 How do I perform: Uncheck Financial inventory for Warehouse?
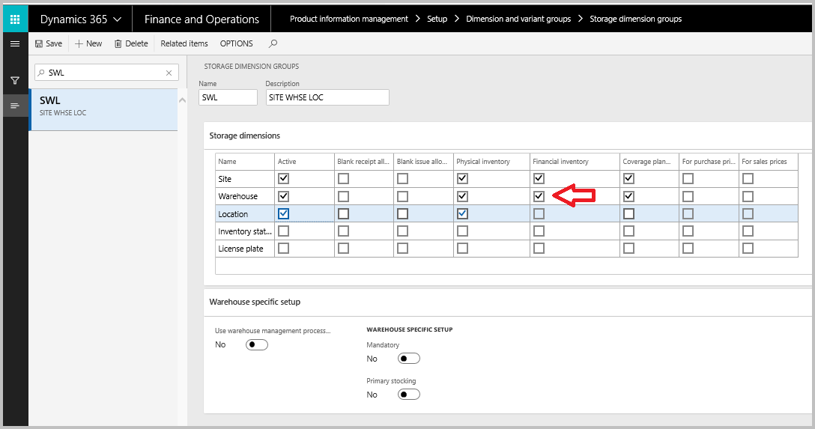point(539,196)
